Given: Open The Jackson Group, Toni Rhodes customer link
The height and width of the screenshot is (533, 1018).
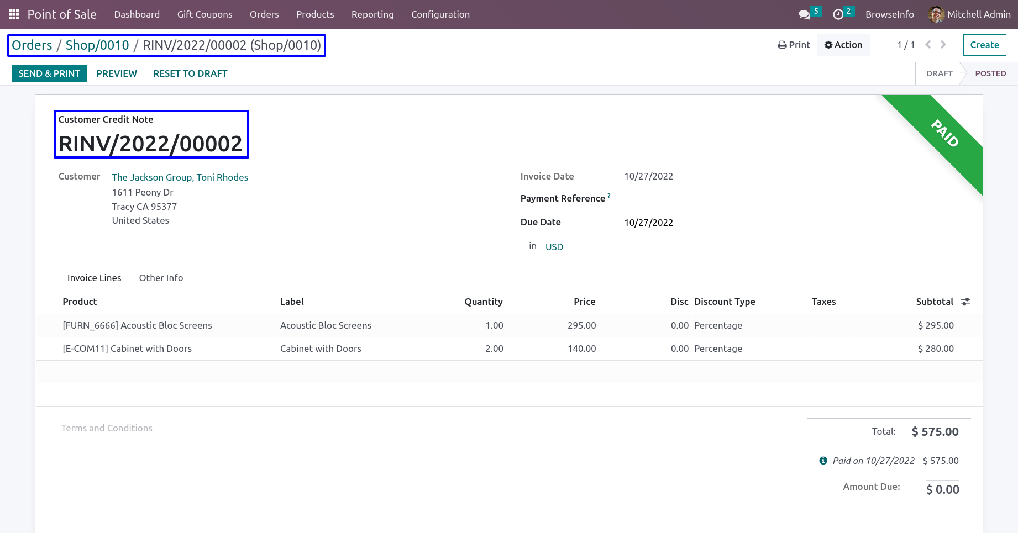Looking at the screenshot, I should pos(180,177).
